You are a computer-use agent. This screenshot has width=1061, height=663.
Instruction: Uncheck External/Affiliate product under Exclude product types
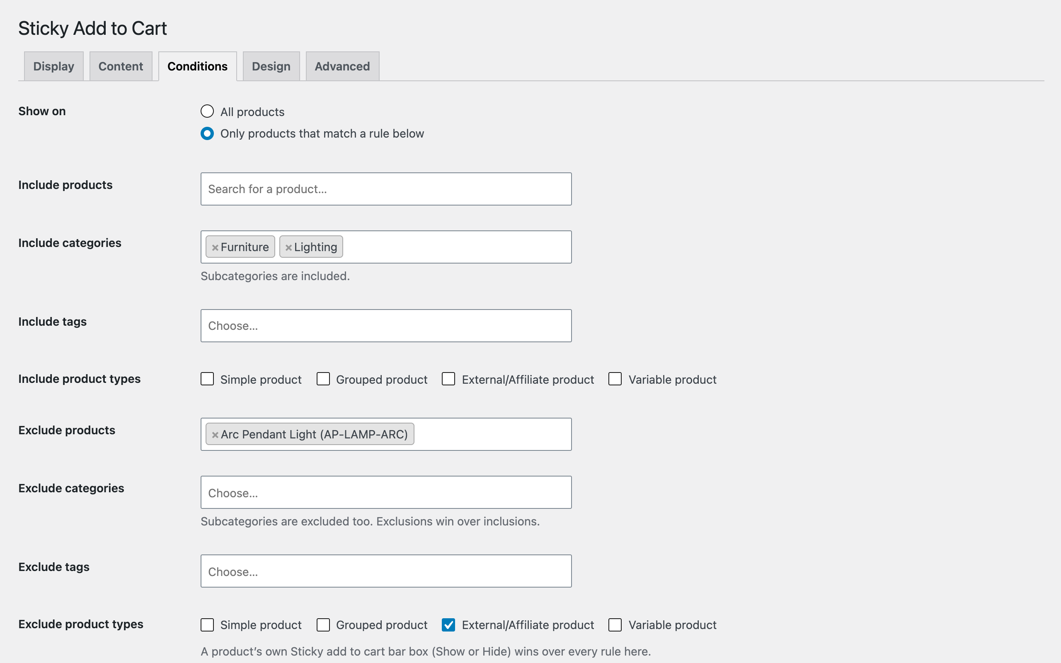click(x=448, y=624)
